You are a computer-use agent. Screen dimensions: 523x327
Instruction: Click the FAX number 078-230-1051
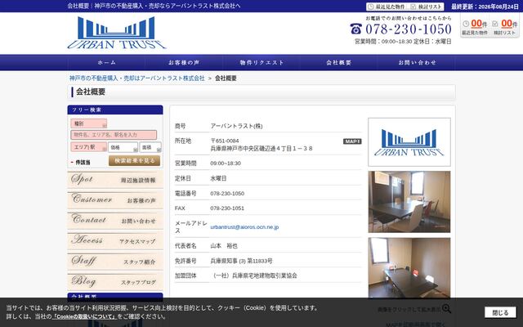tap(227, 208)
